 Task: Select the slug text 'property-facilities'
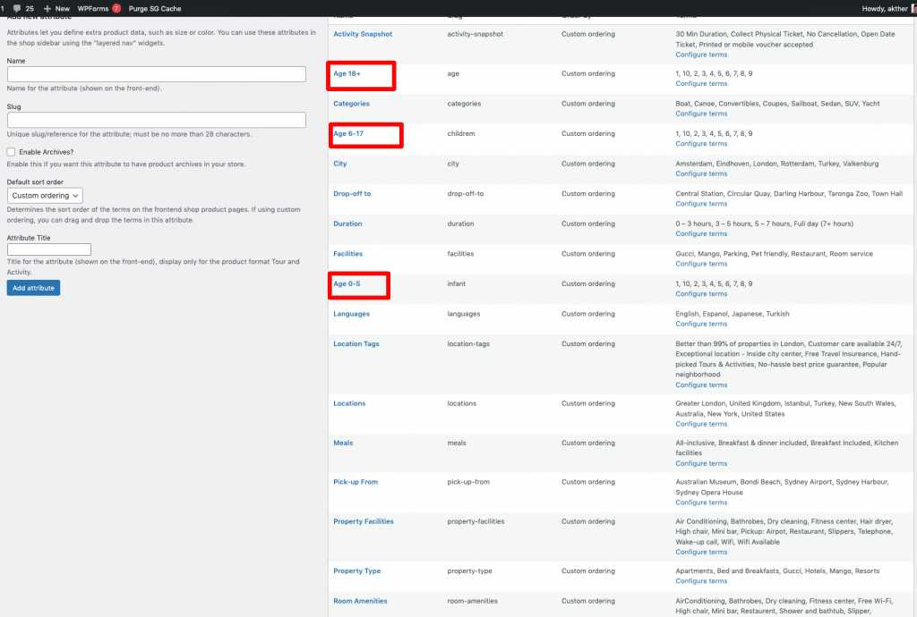click(x=476, y=521)
